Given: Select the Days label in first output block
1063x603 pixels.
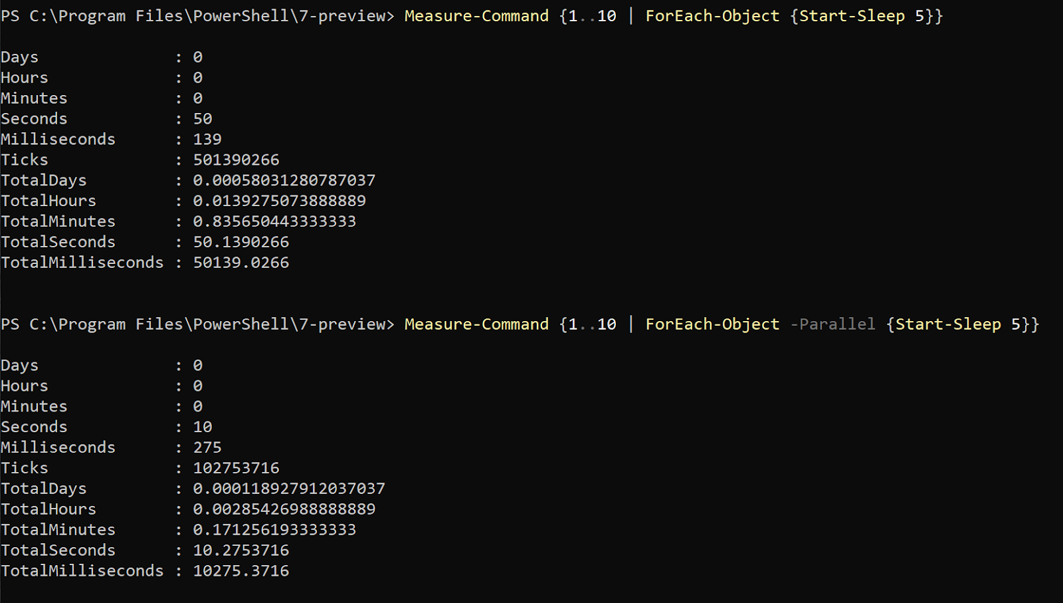Looking at the screenshot, I should click(19, 57).
